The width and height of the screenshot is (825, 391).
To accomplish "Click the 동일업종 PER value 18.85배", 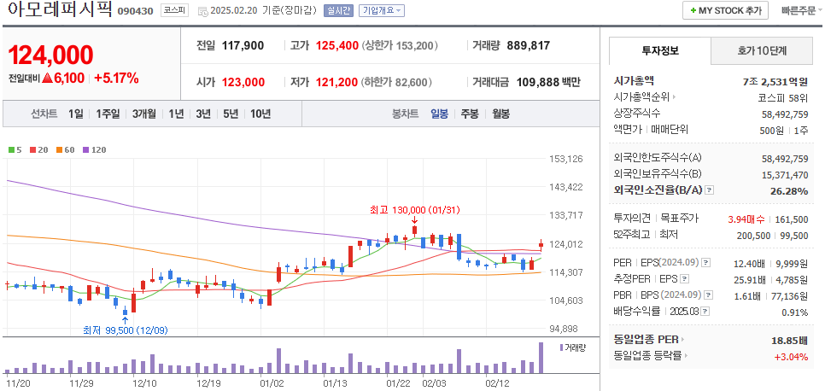I will click(x=790, y=340).
